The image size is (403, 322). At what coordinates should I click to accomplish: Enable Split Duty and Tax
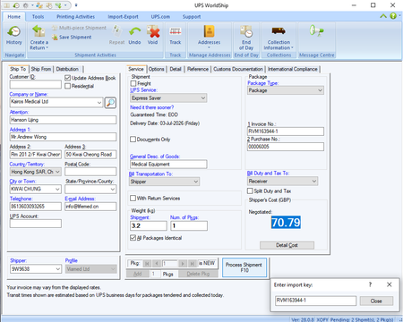coord(250,191)
